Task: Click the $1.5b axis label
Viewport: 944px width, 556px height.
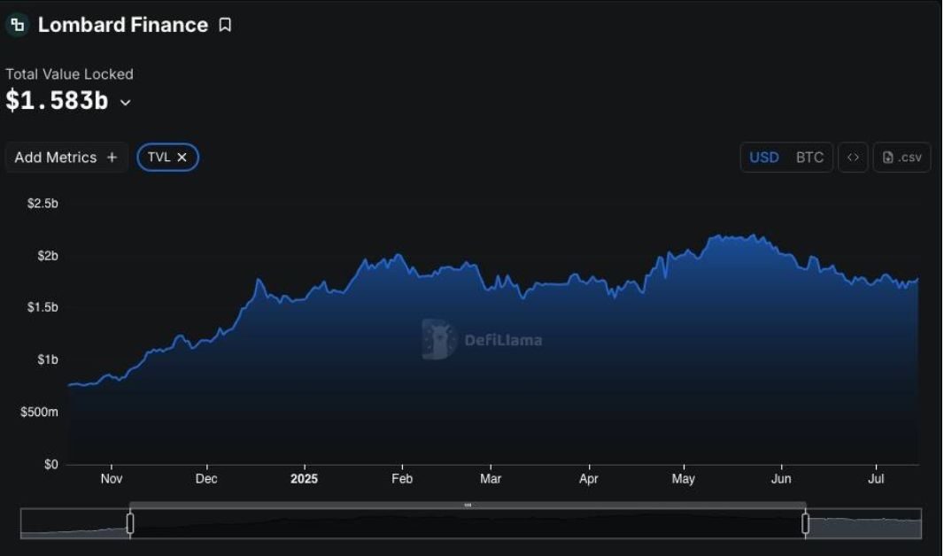Action: coord(43,307)
